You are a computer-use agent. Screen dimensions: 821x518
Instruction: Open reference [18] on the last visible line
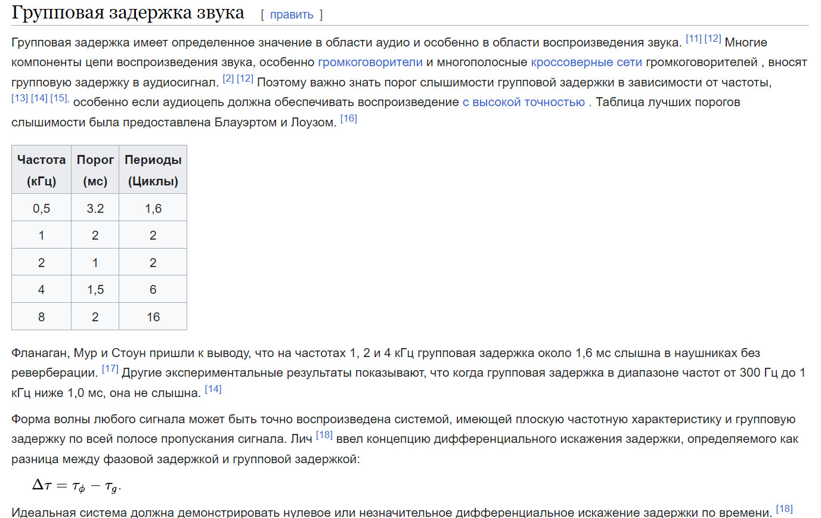click(785, 508)
